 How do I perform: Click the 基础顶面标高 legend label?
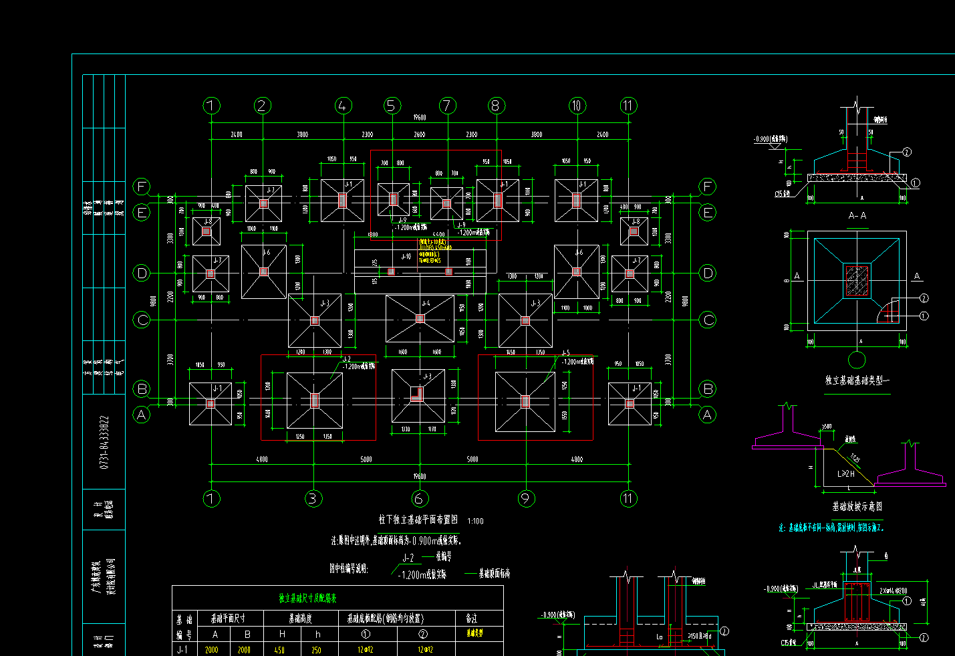pos(495,574)
